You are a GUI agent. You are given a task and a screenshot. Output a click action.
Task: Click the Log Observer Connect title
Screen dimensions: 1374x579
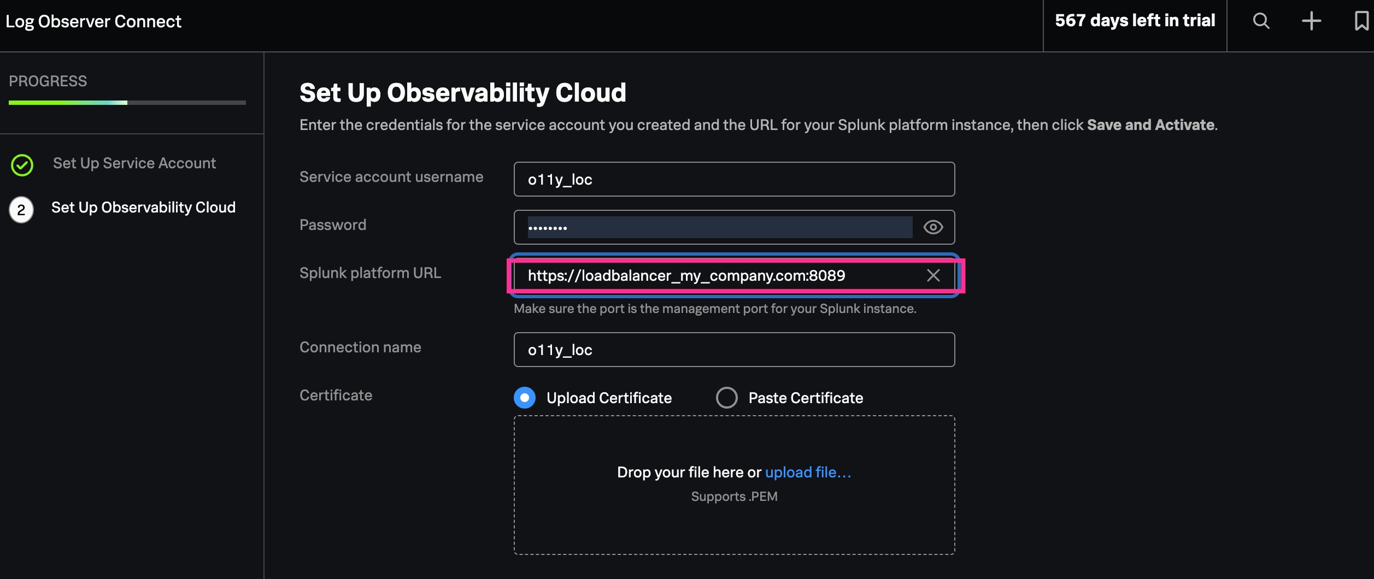click(x=93, y=21)
